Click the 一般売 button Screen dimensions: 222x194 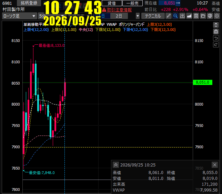(132, 3)
